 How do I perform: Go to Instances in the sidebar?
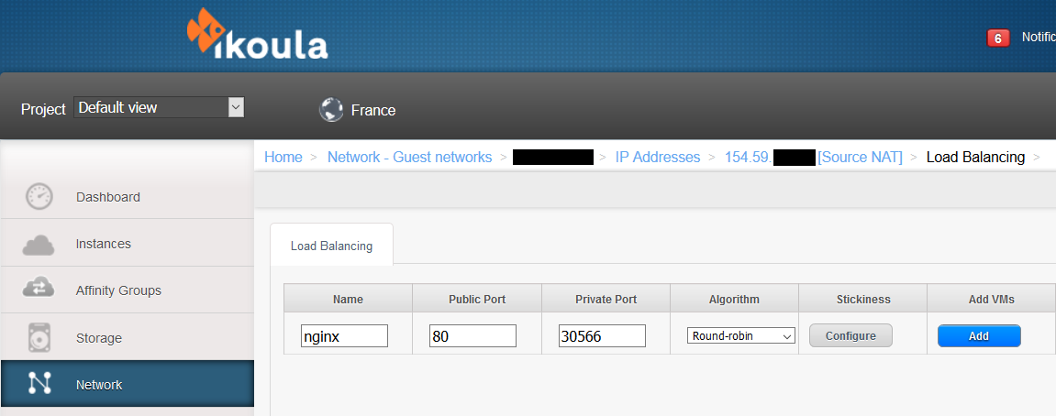click(x=128, y=244)
